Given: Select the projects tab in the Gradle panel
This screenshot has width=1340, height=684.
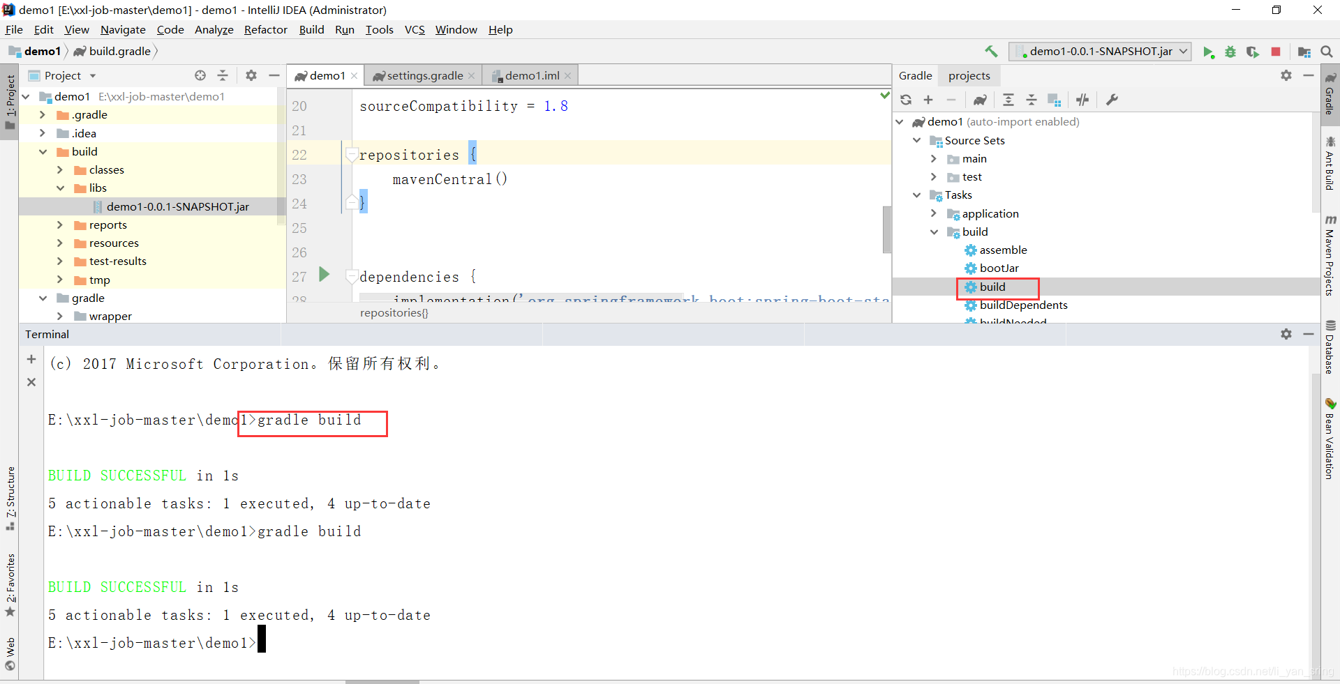Looking at the screenshot, I should coord(969,75).
